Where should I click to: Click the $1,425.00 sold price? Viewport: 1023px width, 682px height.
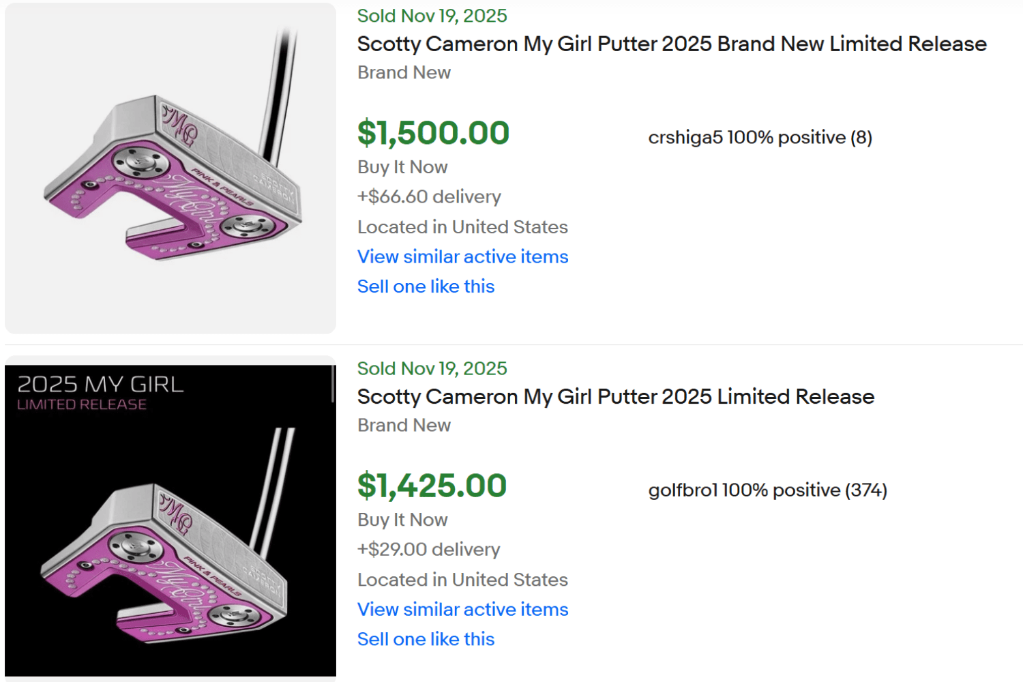(x=432, y=485)
